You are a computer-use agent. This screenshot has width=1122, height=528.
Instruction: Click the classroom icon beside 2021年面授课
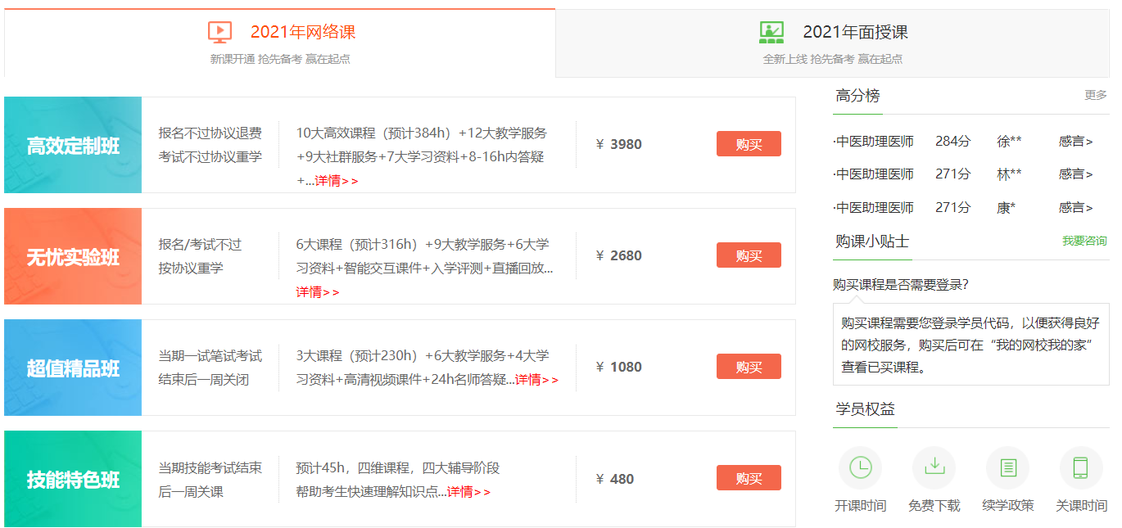tap(771, 33)
